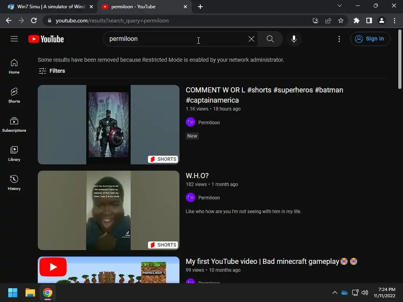Click the browser forward arrow
Viewport: 403px width, 302px height.
click(21, 20)
